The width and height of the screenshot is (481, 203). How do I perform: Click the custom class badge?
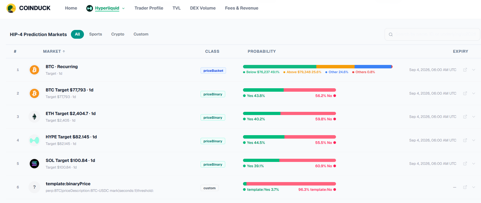pyautogui.click(x=210, y=188)
